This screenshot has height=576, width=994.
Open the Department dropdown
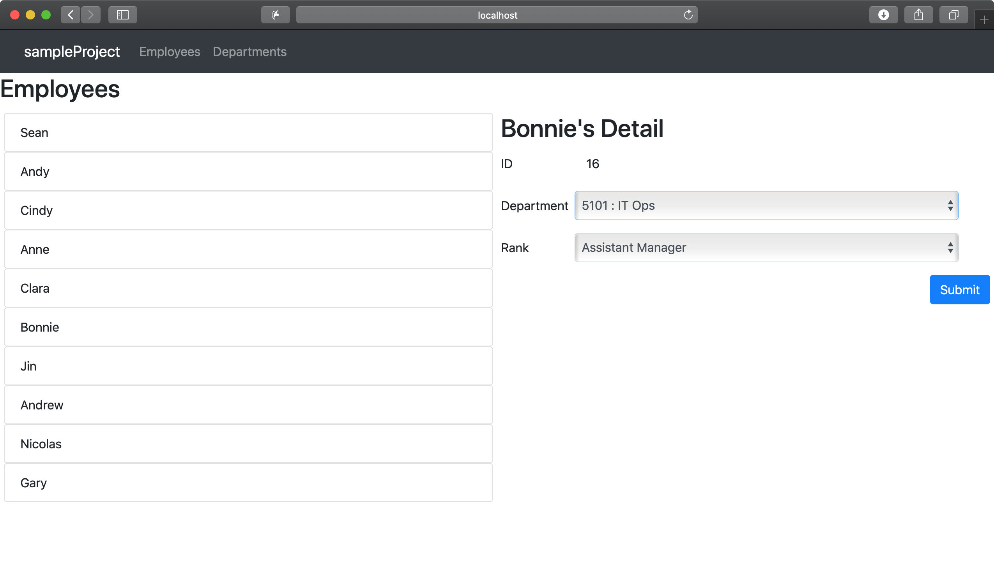click(x=766, y=205)
